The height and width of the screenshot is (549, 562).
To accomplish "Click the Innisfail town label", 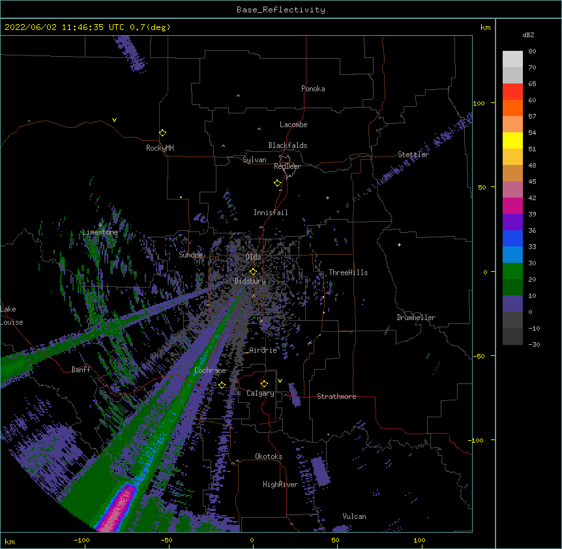I will (x=271, y=213).
